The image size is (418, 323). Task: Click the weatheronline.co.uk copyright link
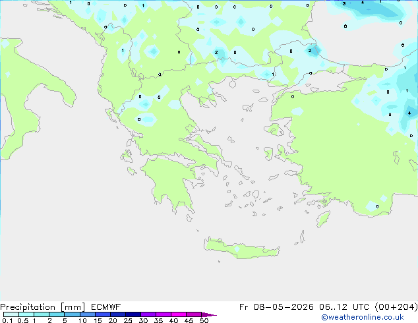(x=363, y=317)
